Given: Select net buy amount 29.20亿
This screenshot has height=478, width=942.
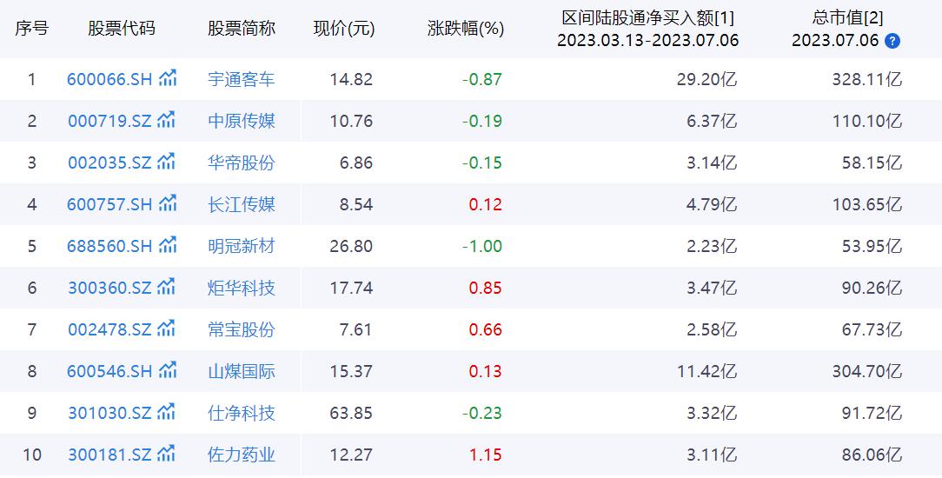Looking at the screenshot, I should tap(706, 79).
